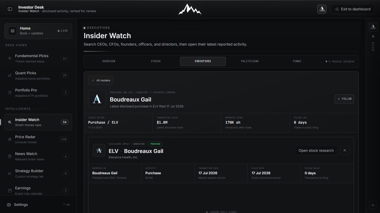
Task: Open Strategy Builder view
Action: (38, 173)
